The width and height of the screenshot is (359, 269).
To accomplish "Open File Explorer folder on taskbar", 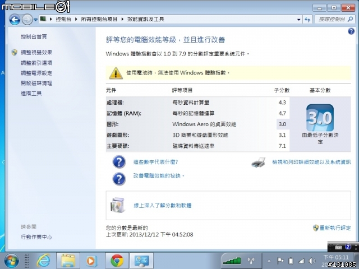I will pyautogui.click(x=68, y=261).
